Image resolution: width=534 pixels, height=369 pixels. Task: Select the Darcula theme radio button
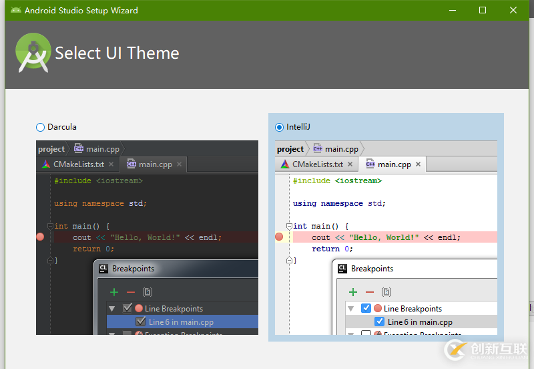40,127
